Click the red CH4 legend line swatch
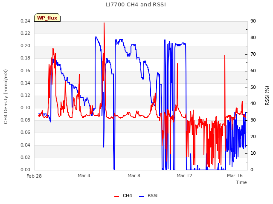 click(116, 196)
